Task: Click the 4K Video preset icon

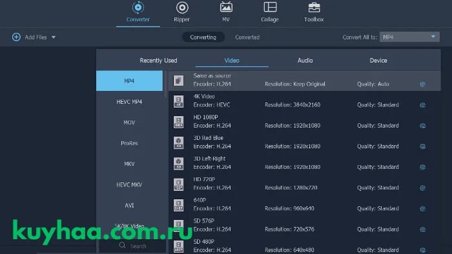Action: [178, 101]
